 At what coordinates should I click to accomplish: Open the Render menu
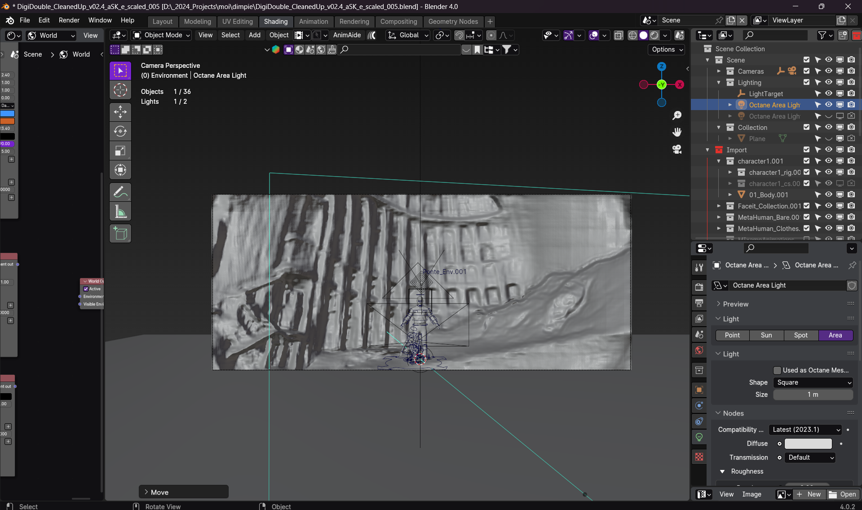click(x=69, y=20)
